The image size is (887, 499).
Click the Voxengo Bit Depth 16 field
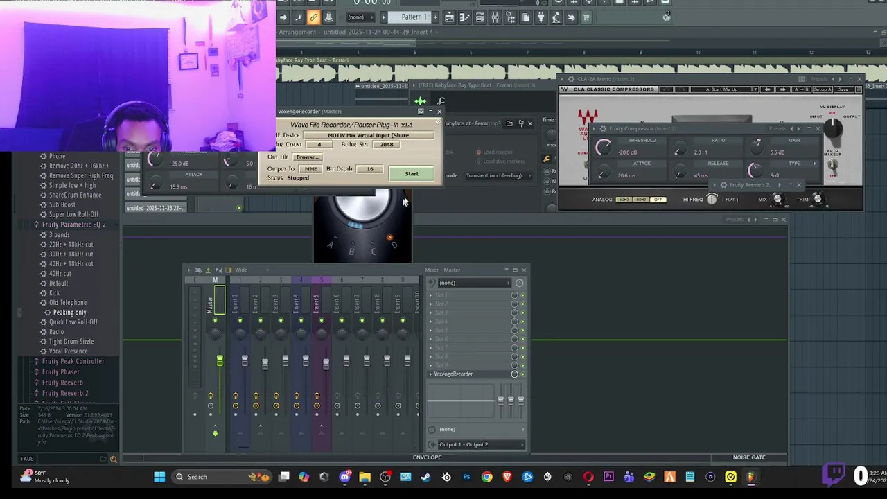coord(369,169)
